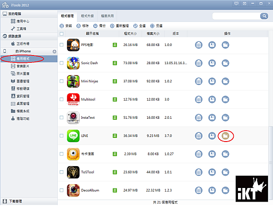Click the backup icon in the InstaText row

[212, 117]
